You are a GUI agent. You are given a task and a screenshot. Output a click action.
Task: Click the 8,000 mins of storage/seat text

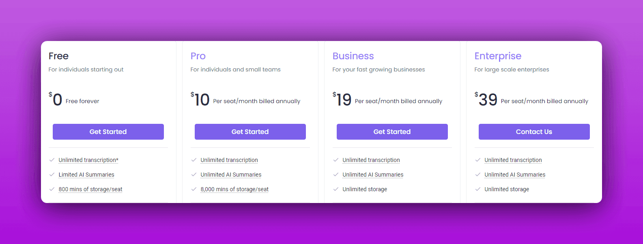click(234, 189)
